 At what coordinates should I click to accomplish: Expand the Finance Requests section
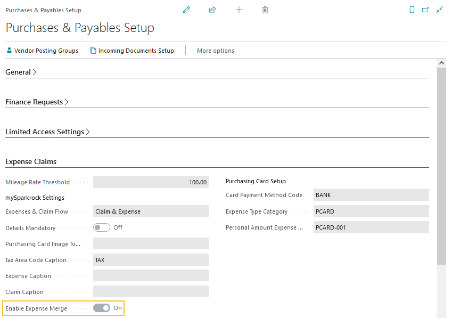[x=37, y=102]
